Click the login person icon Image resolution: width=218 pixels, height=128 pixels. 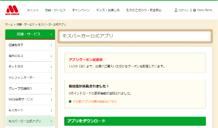[x=176, y=10]
